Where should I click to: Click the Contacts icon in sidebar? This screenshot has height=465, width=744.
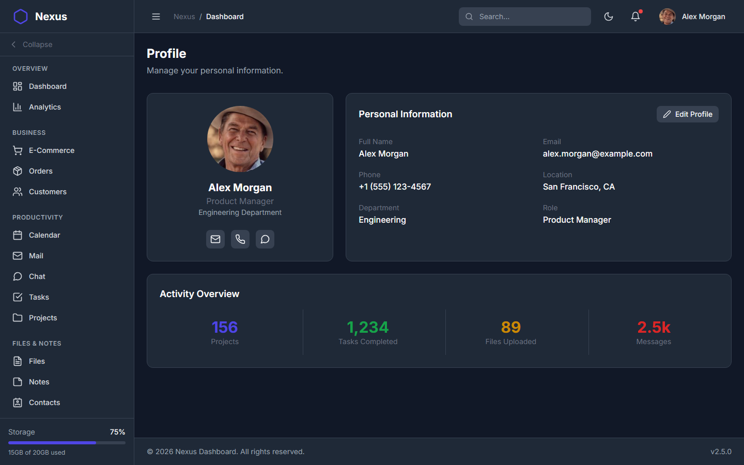point(18,402)
